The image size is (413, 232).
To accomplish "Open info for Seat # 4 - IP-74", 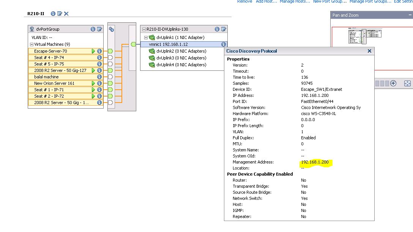I will coord(99,58).
